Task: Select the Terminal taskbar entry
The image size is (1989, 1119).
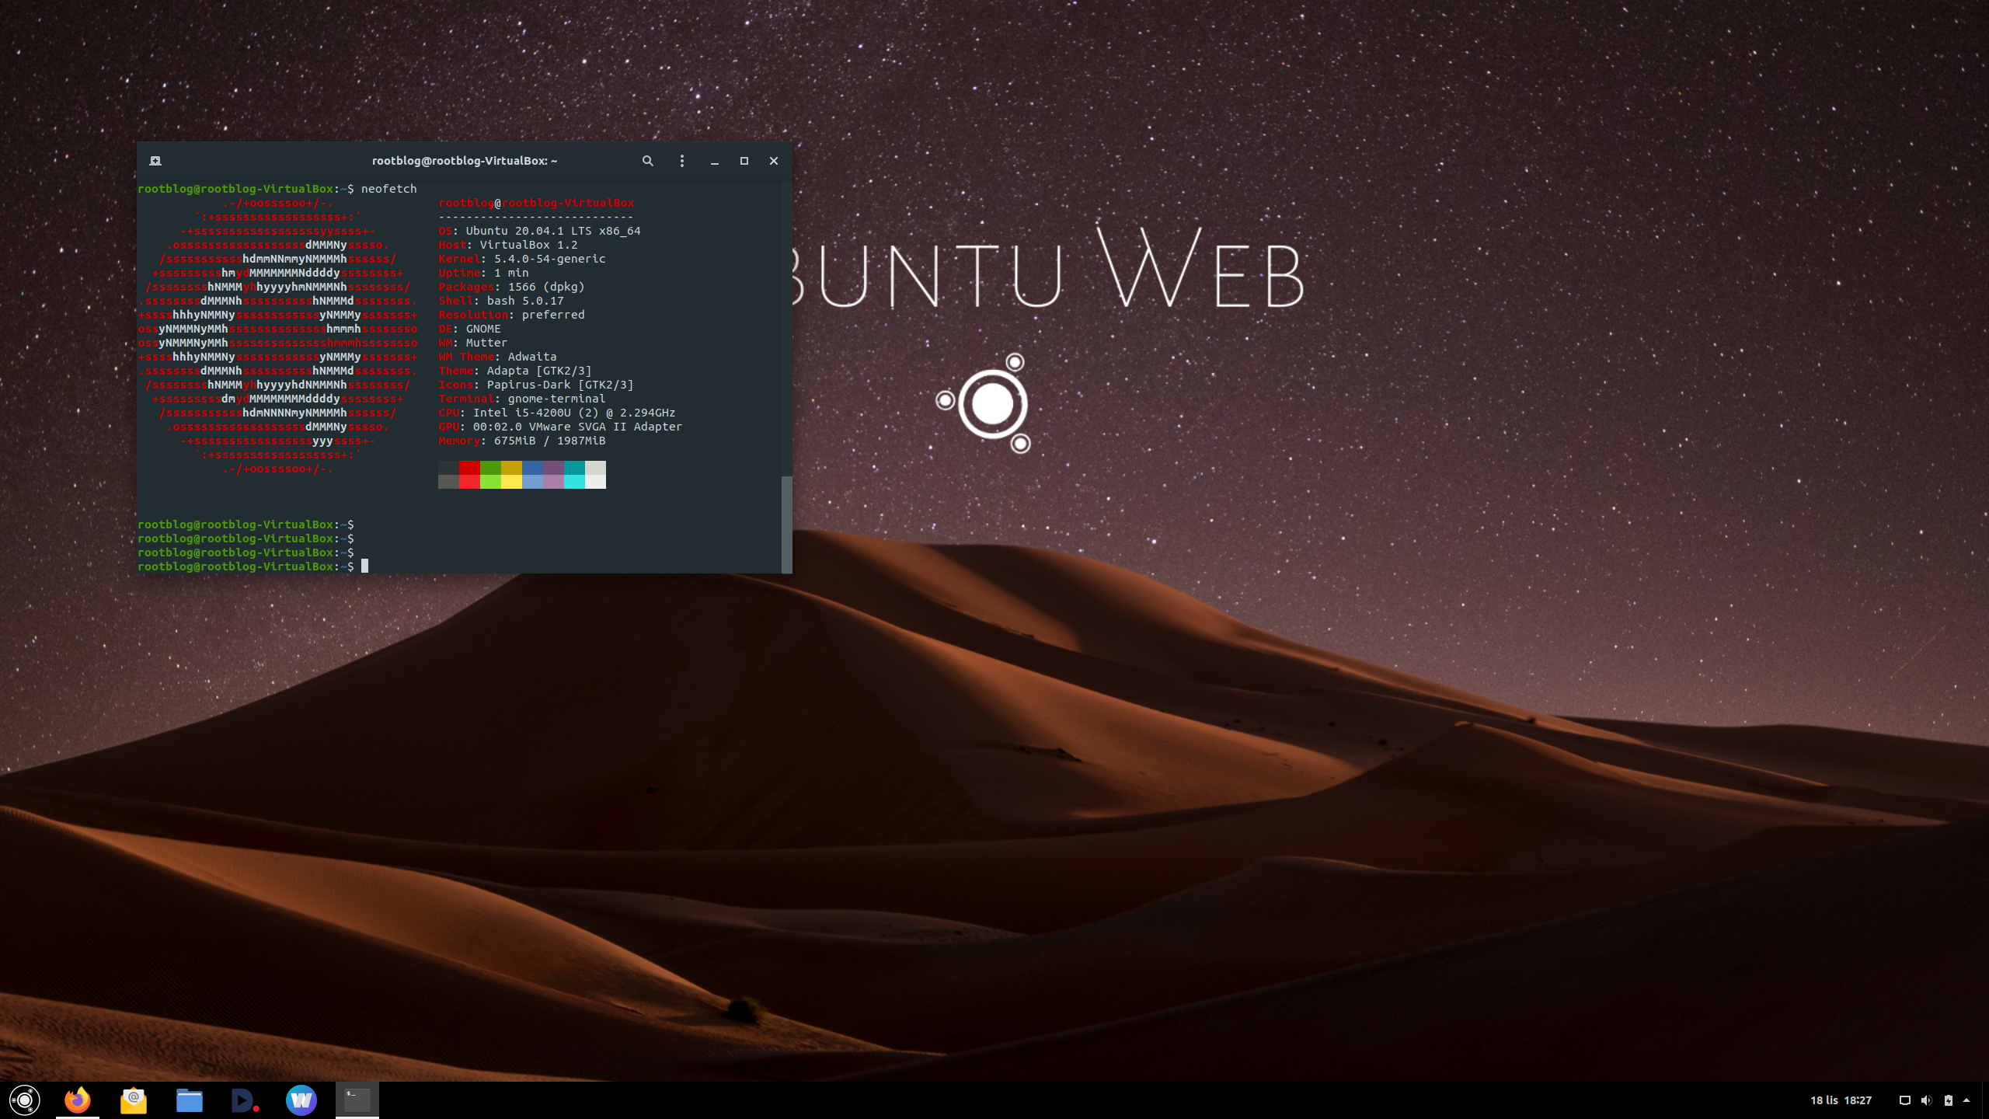Action: [357, 1100]
